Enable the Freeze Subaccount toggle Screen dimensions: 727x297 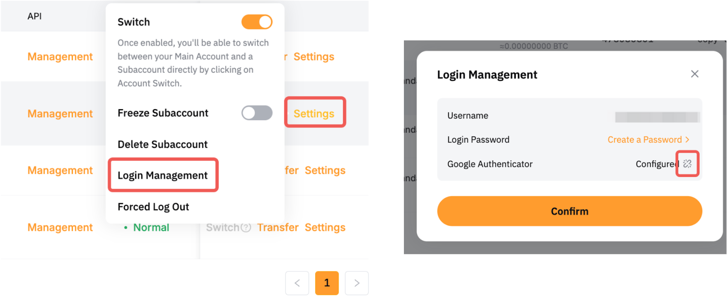point(257,113)
